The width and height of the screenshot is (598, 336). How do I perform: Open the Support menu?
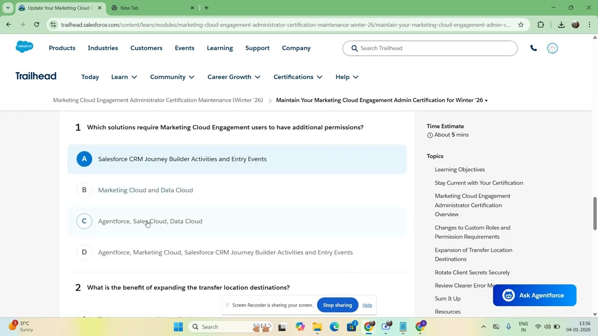coord(257,48)
